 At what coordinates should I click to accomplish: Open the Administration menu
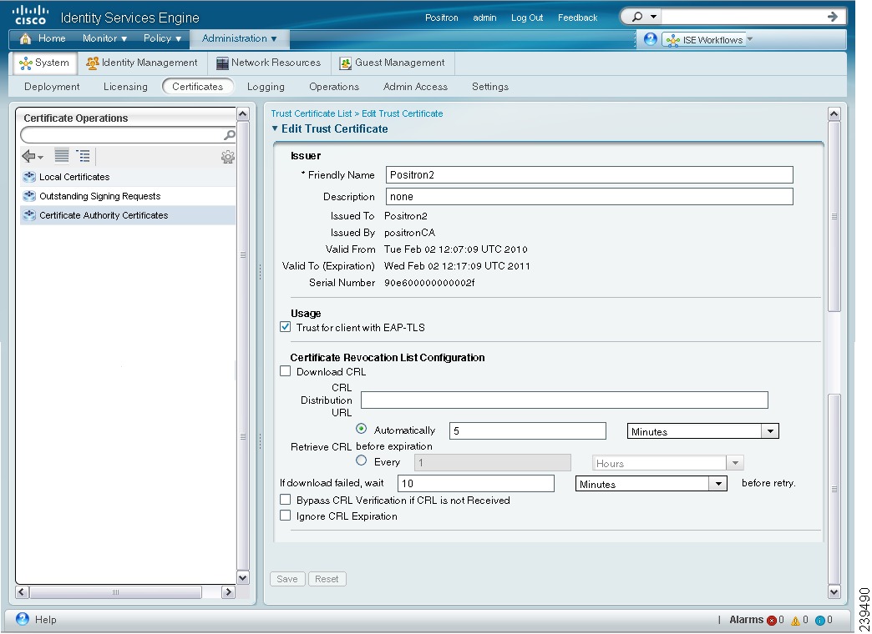pyautogui.click(x=239, y=38)
